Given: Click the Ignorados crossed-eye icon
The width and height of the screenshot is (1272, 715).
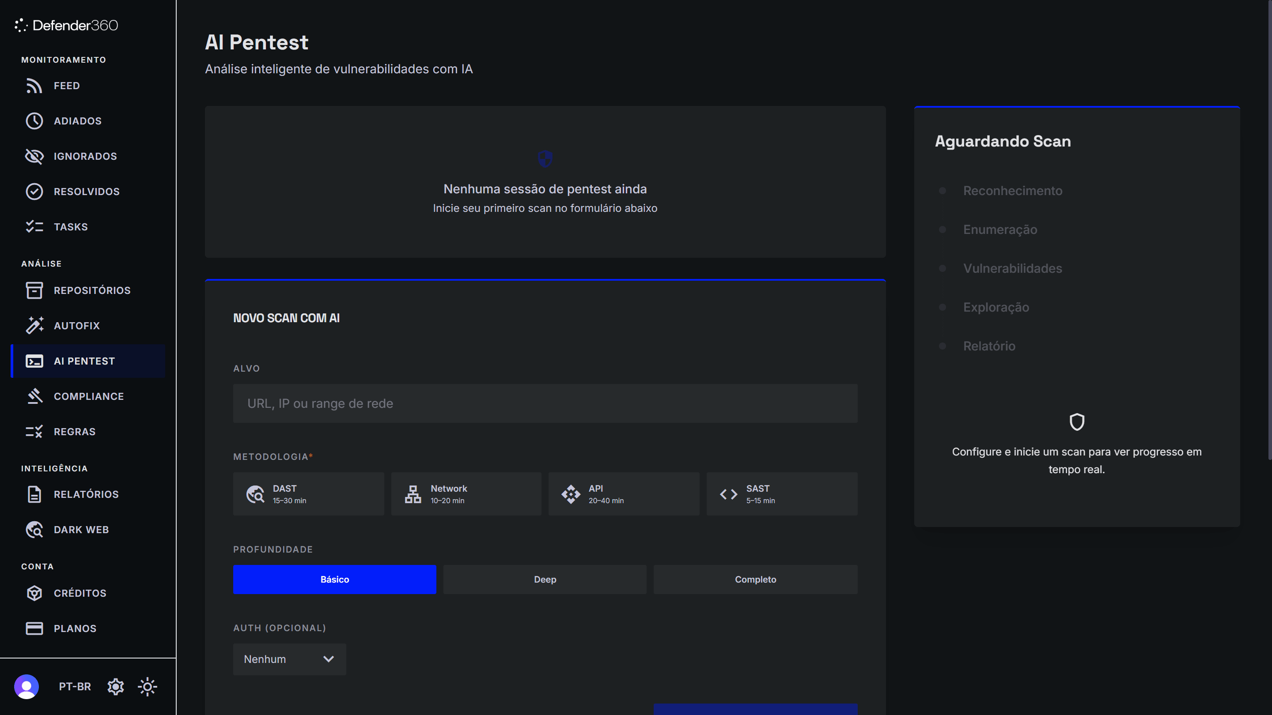Looking at the screenshot, I should [x=34, y=156].
